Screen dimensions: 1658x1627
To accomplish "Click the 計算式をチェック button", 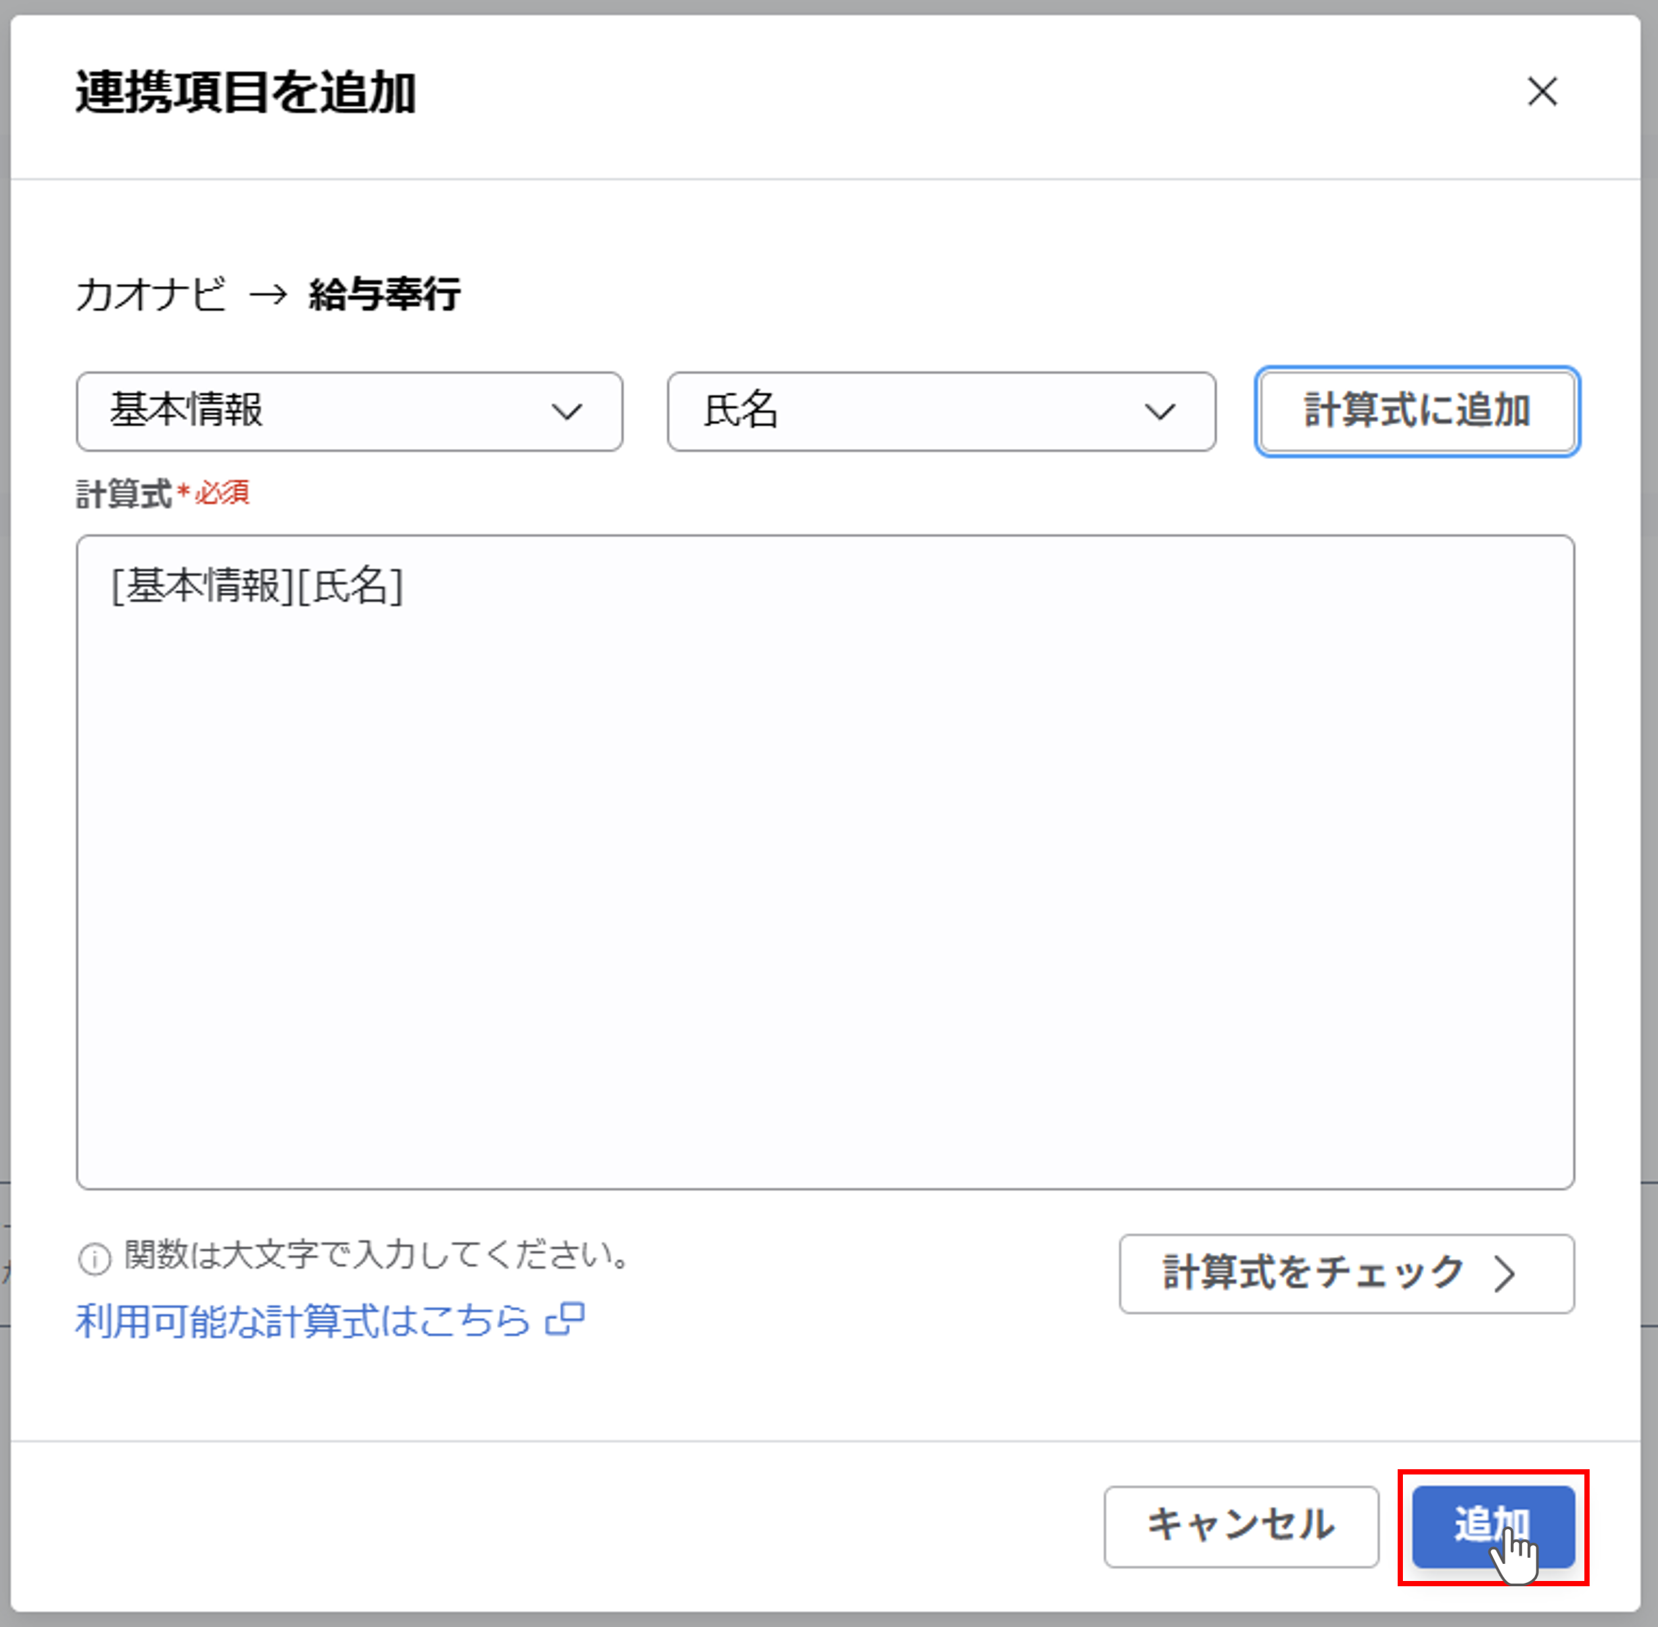I will [1346, 1273].
